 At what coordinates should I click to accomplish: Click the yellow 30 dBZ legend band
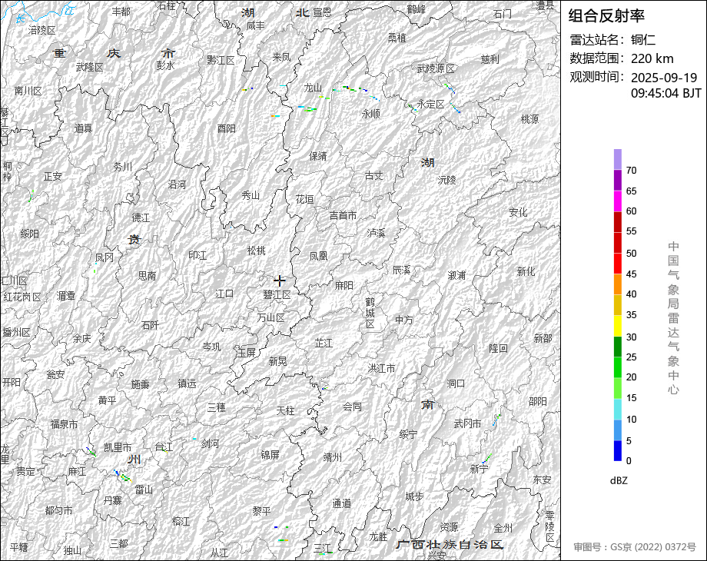coord(618,326)
